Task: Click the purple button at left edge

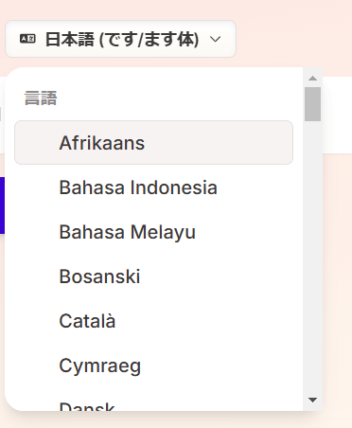Action: [2, 205]
